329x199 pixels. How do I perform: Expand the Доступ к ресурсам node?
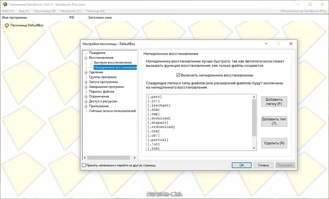click(86, 101)
